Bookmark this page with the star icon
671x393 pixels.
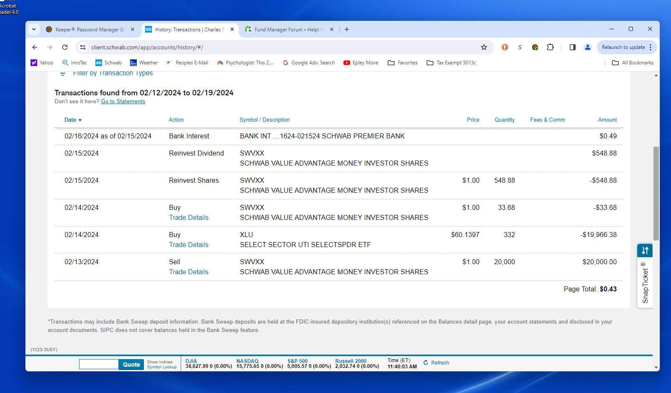pyautogui.click(x=484, y=47)
